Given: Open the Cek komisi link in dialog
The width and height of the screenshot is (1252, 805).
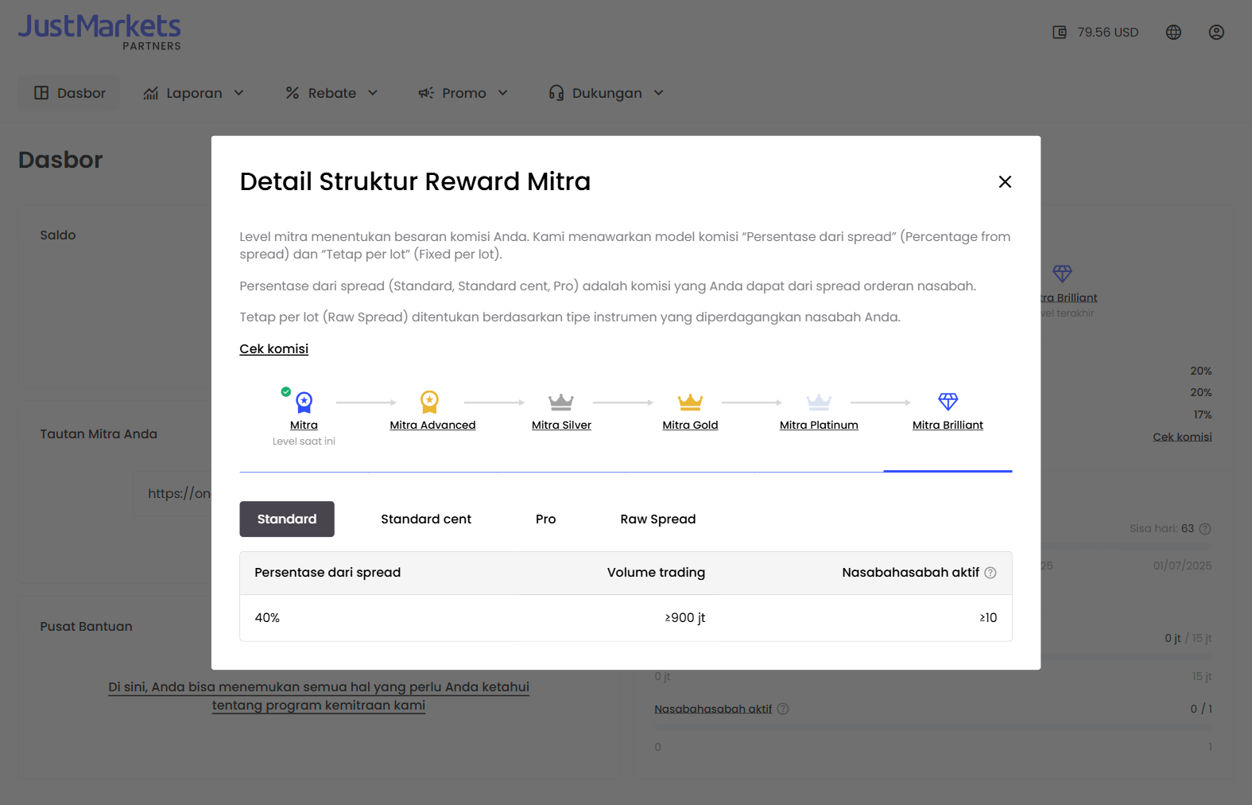Looking at the screenshot, I should tap(274, 348).
